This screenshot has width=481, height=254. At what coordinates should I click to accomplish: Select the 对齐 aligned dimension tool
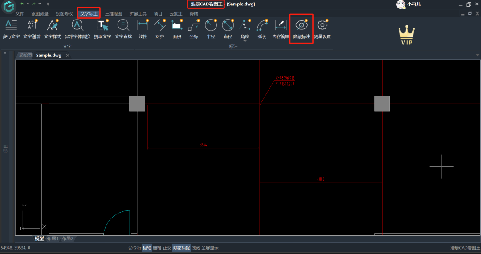160,29
